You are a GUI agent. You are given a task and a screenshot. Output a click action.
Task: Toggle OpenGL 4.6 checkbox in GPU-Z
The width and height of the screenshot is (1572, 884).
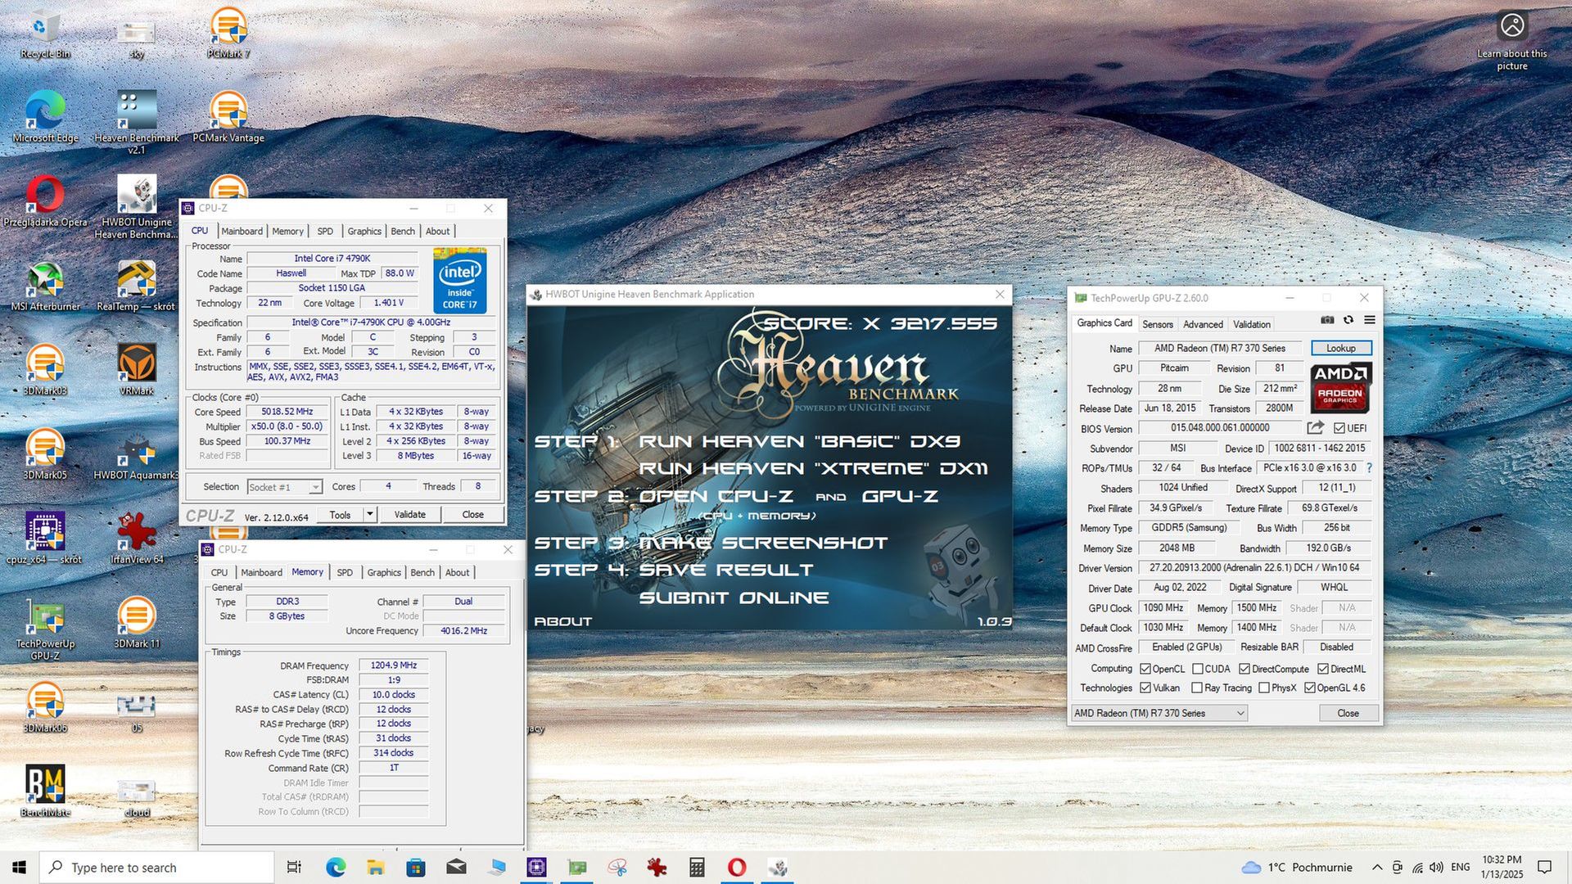1310,688
